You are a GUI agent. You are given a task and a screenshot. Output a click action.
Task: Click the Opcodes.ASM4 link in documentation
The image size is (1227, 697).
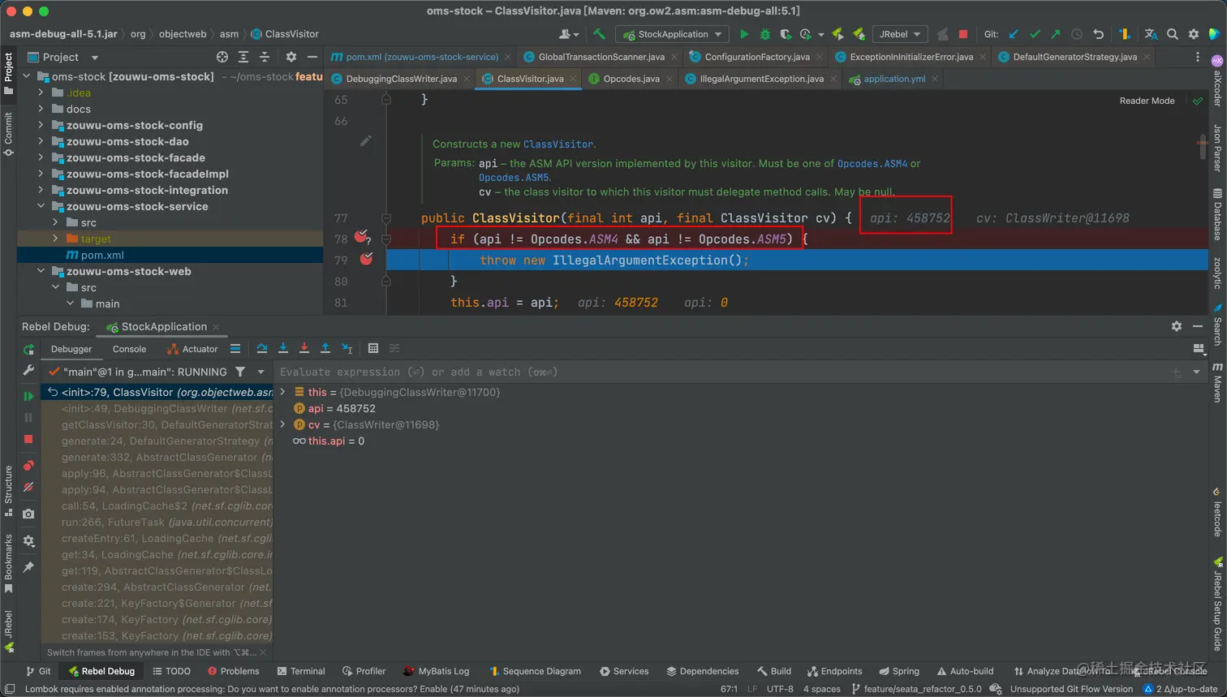872,163
